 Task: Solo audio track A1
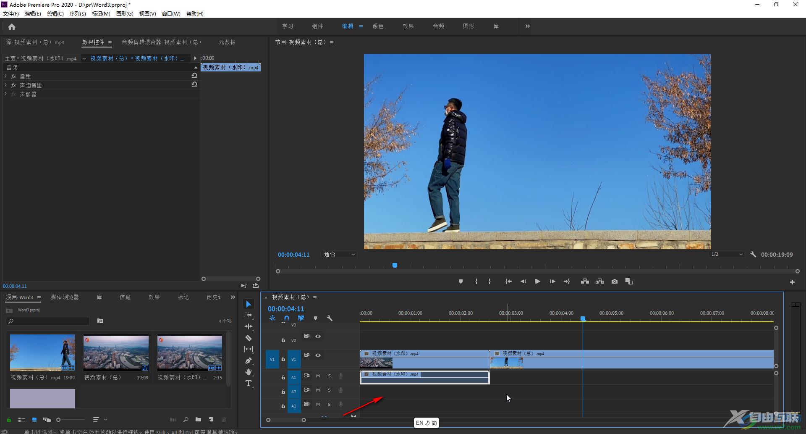pos(329,376)
